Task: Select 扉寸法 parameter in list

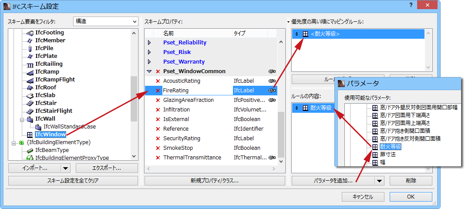Action: click(387, 155)
